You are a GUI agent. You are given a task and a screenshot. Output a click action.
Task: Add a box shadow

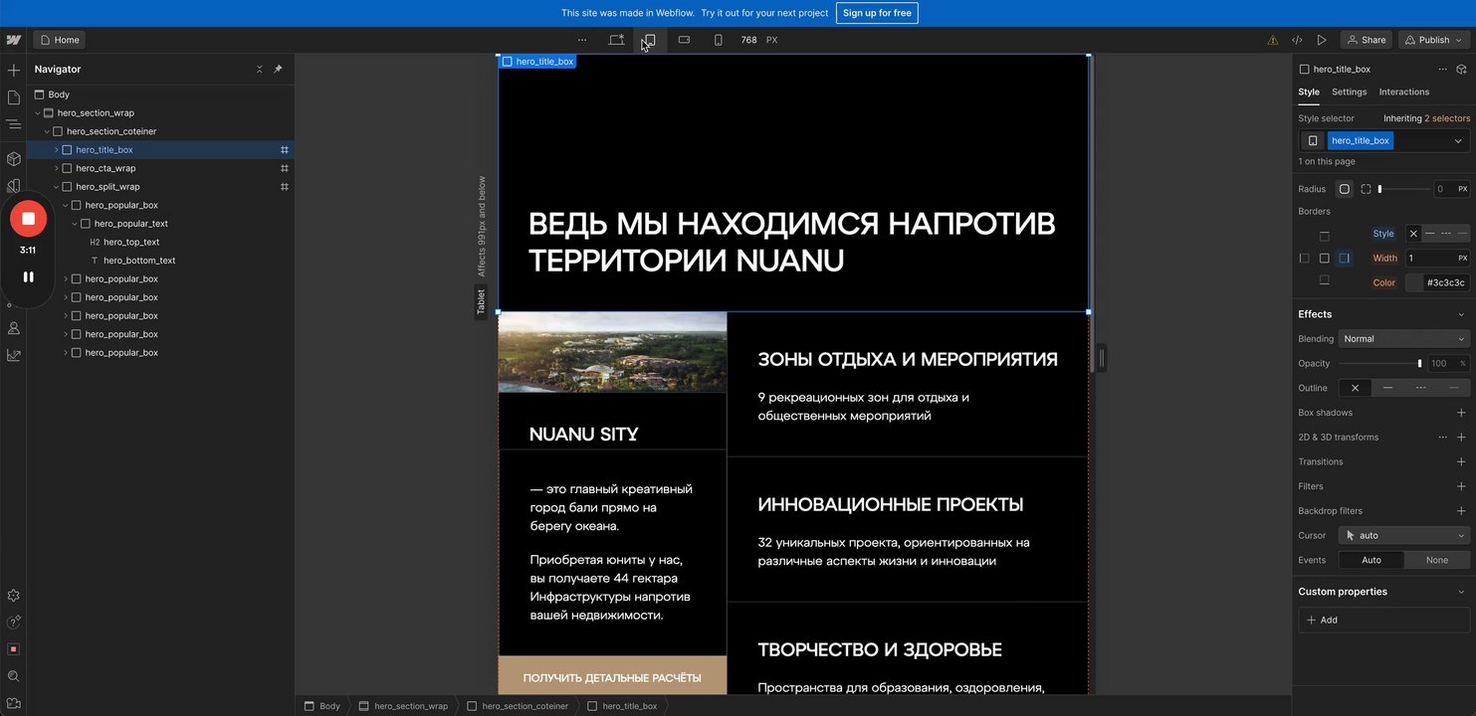pyautogui.click(x=1461, y=413)
